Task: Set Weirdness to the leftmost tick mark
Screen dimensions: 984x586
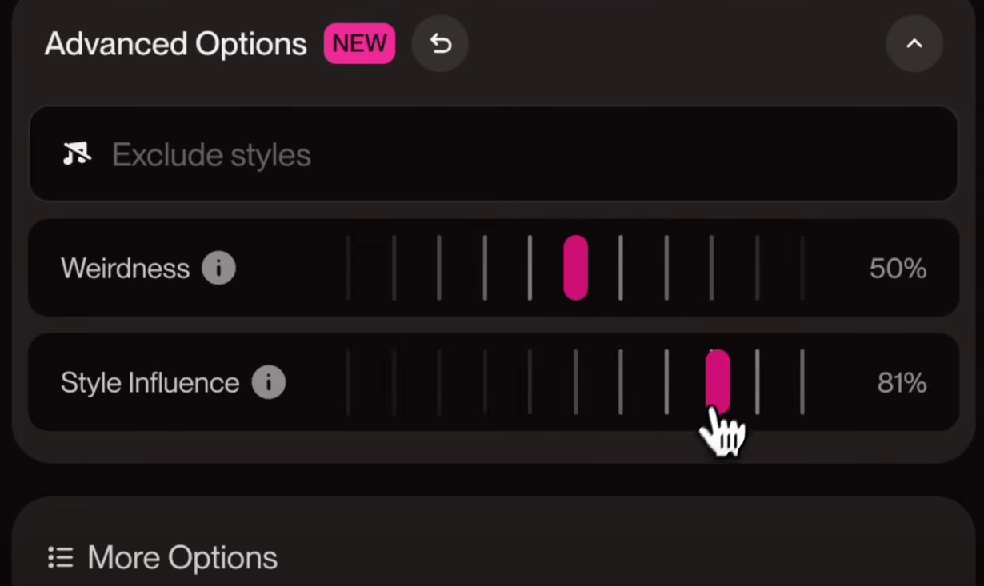Action: [349, 269]
